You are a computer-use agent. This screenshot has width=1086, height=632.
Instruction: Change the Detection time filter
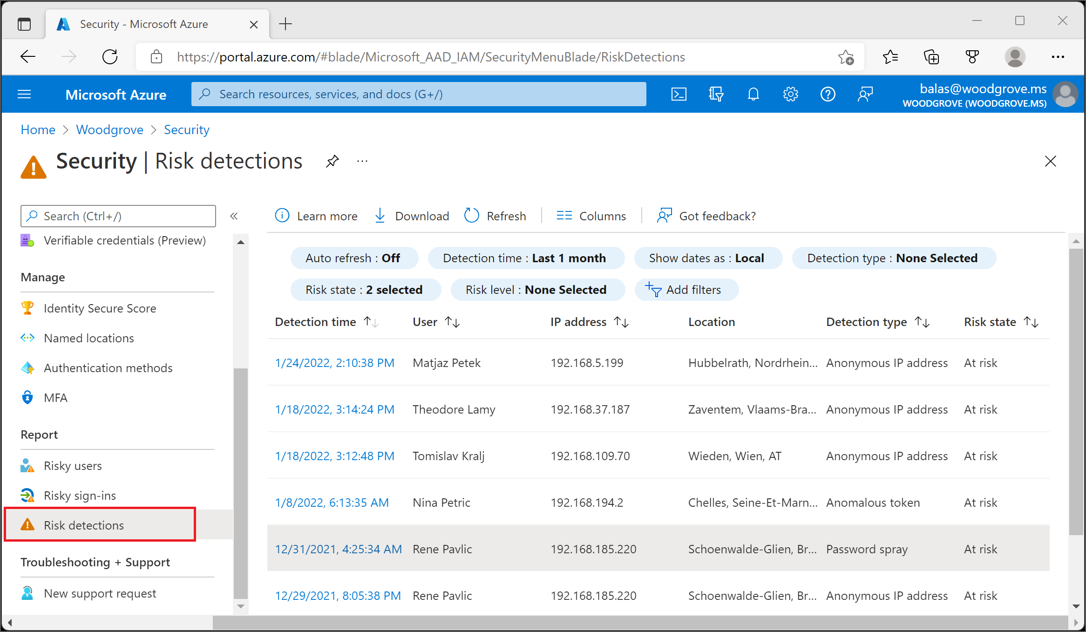click(526, 258)
